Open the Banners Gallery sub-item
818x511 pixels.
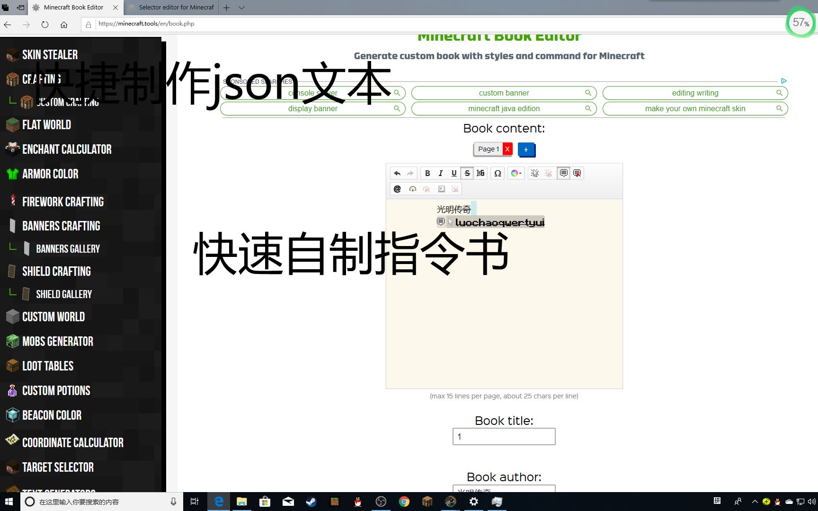pyautogui.click(x=68, y=249)
